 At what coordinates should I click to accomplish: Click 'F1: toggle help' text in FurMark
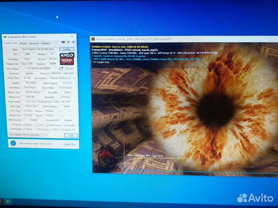click(x=102, y=62)
